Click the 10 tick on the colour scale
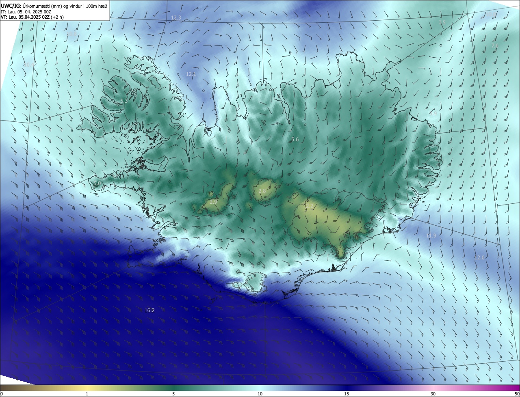The height and width of the screenshot is (397, 520). [x=260, y=394]
